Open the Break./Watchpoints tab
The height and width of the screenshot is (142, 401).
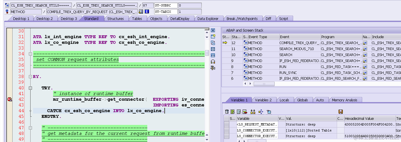pyautogui.click(x=242, y=18)
